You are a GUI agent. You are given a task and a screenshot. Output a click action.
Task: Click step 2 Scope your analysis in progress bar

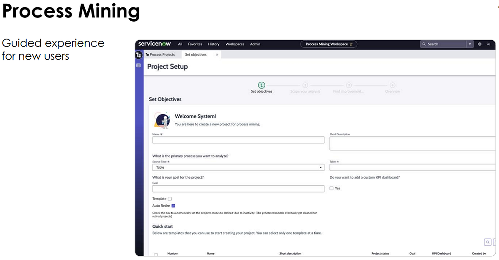point(305,85)
